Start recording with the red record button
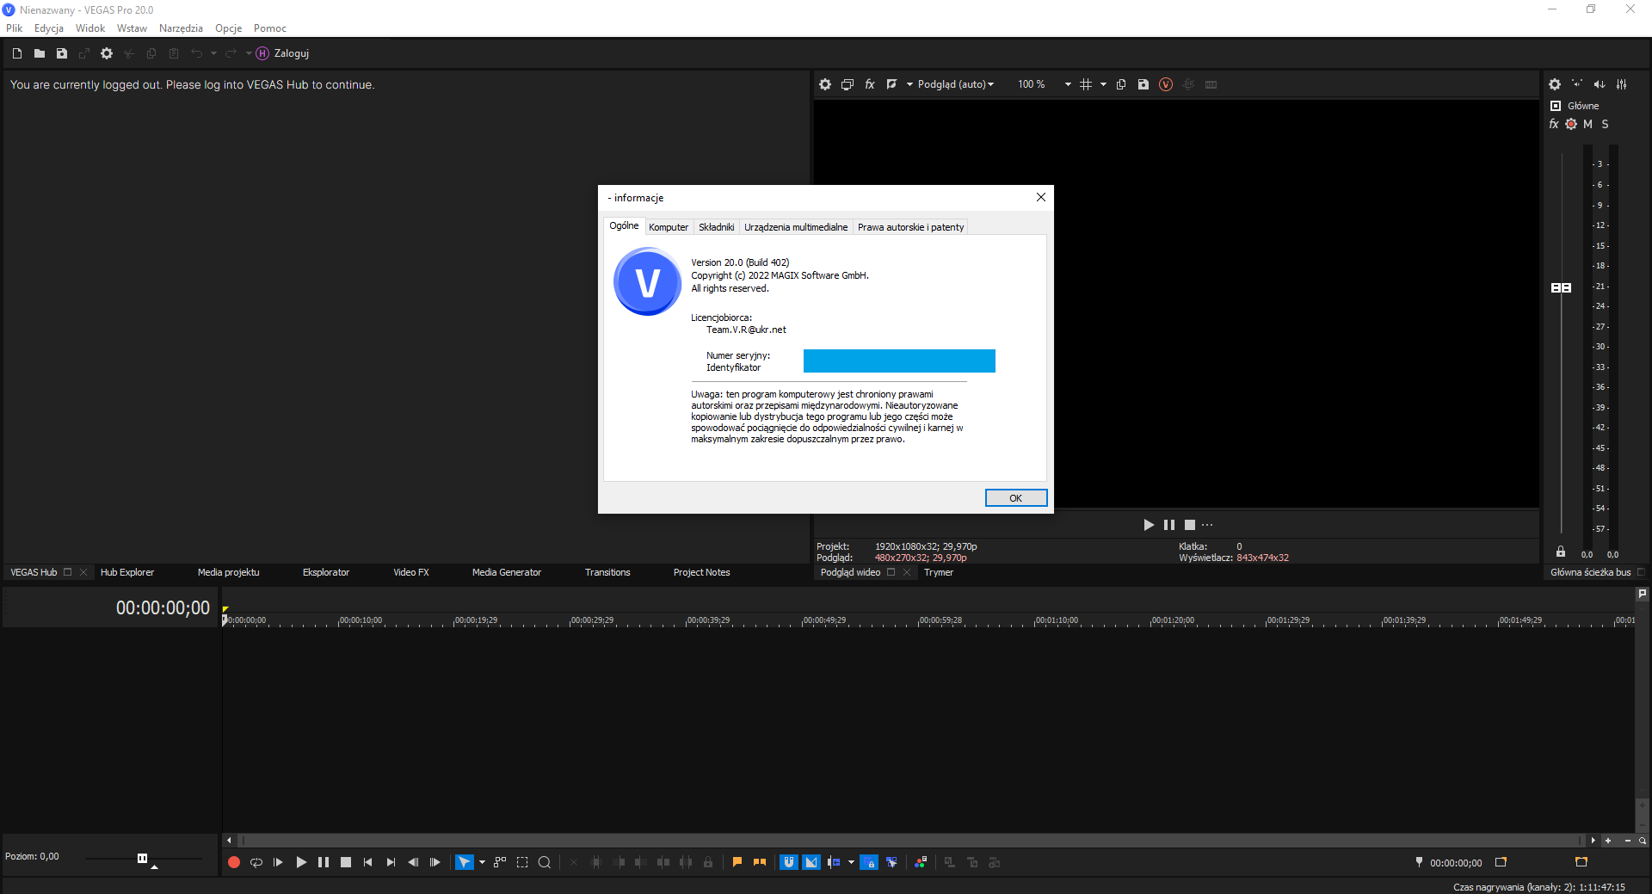Image resolution: width=1652 pixels, height=894 pixels. (234, 862)
